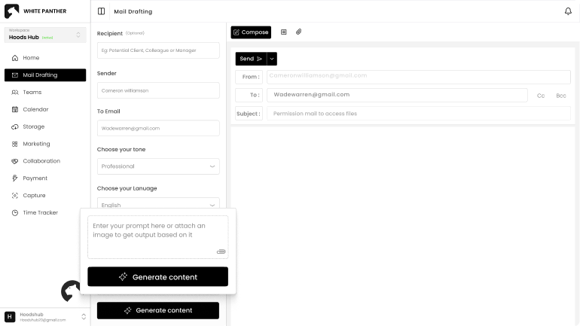580x326 pixels.
Task: Expand the Hoodshub account switcher
Action: pyautogui.click(x=84, y=317)
